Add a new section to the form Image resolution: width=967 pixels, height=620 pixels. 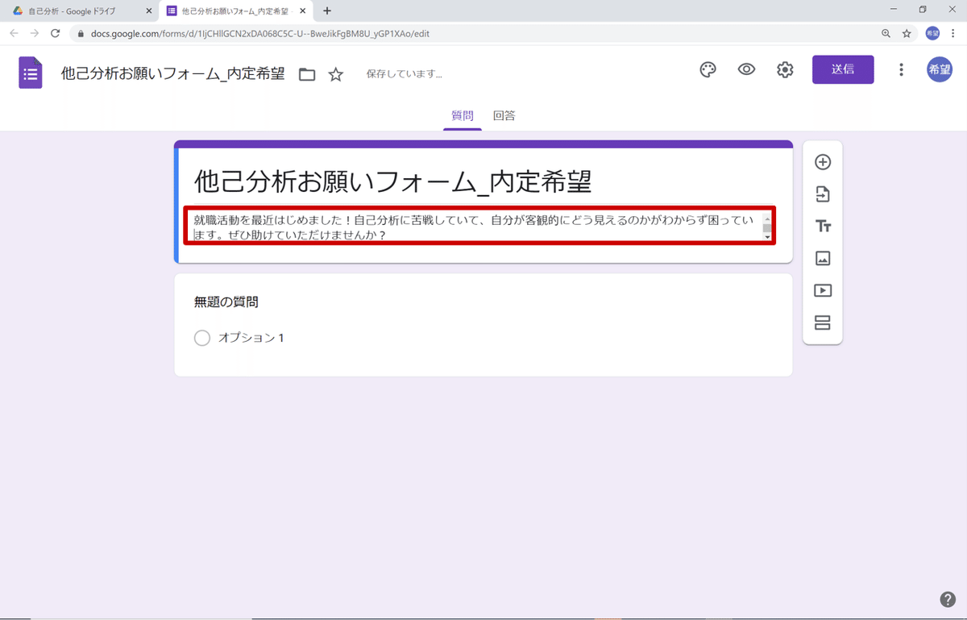click(822, 322)
